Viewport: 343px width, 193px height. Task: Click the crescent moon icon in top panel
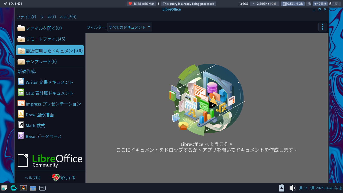[x=19, y=4]
